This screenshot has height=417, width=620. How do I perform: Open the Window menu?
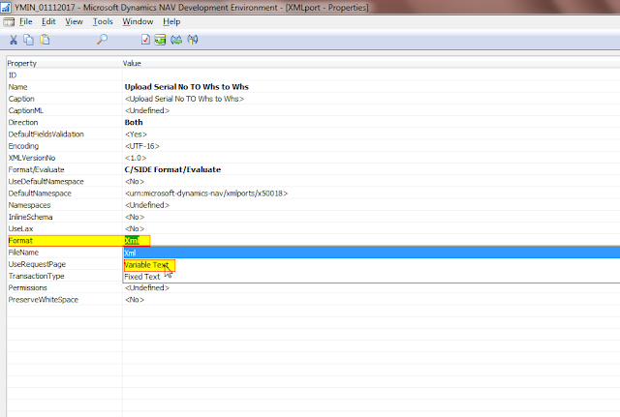coord(138,21)
